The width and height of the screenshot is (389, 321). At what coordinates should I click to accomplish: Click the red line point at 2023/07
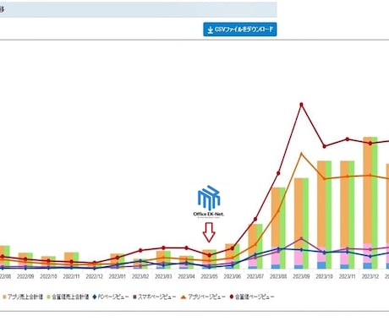click(x=255, y=219)
